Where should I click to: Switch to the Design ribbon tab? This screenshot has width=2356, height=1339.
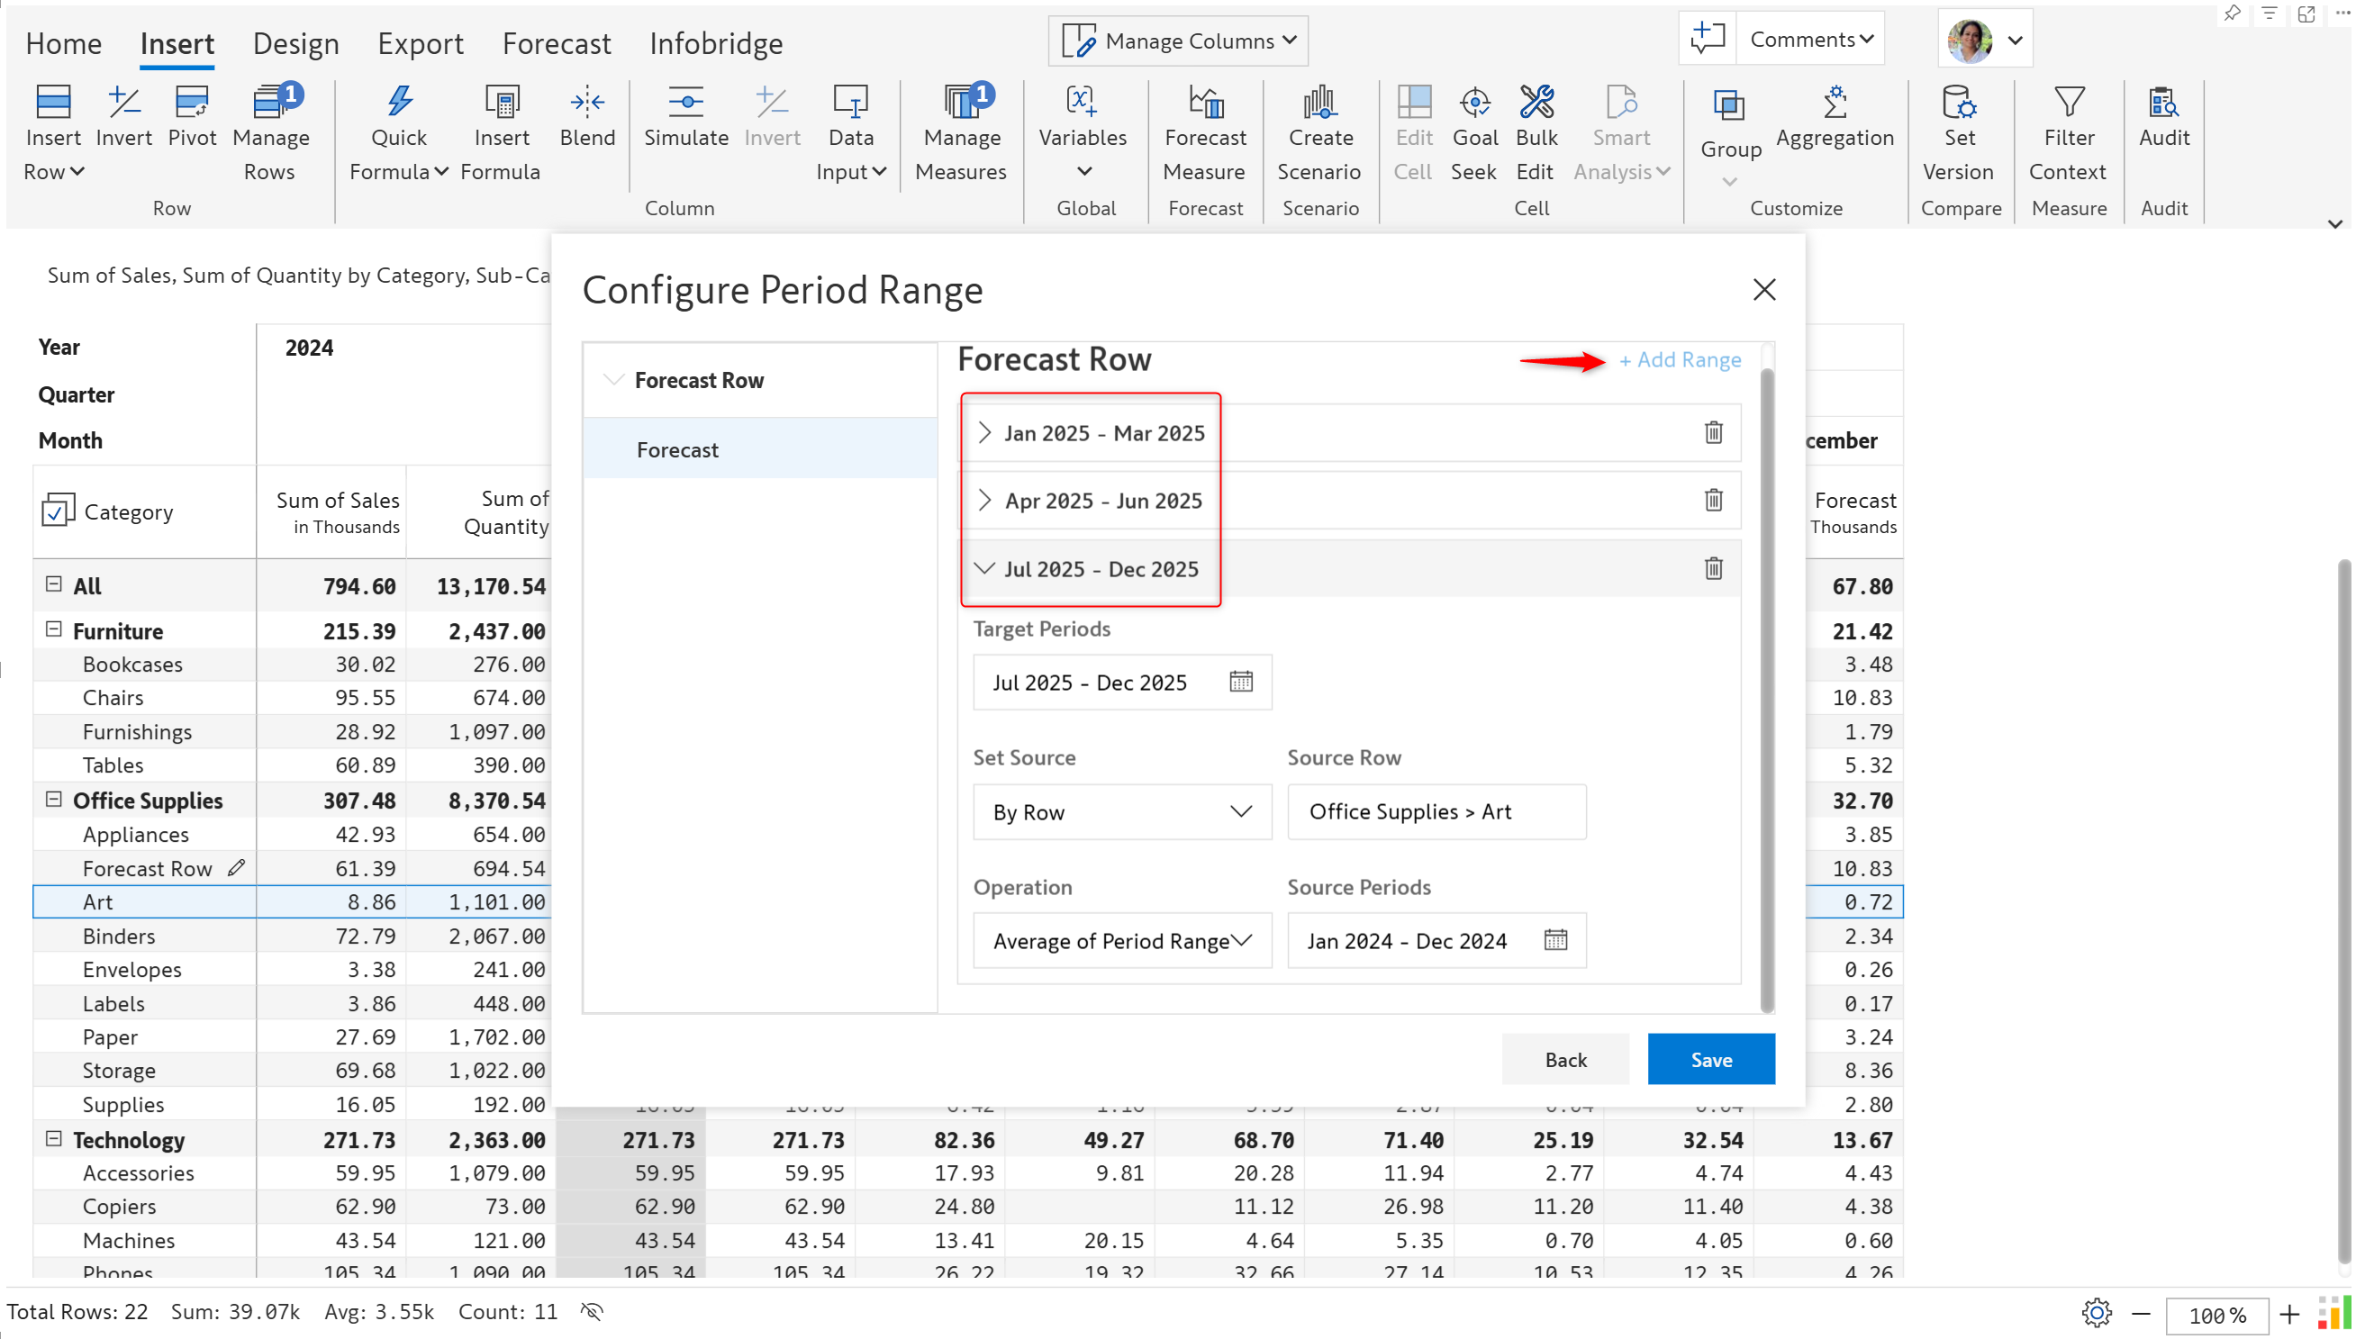point(295,43)
